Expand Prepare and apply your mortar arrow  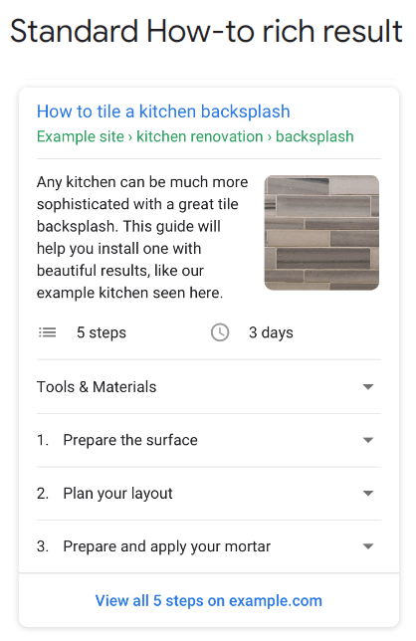[x=368, y=546]
